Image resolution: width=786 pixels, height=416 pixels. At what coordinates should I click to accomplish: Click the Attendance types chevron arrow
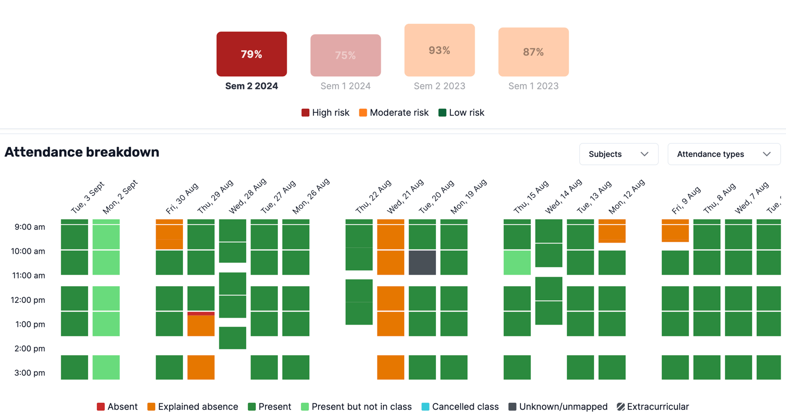767,154
